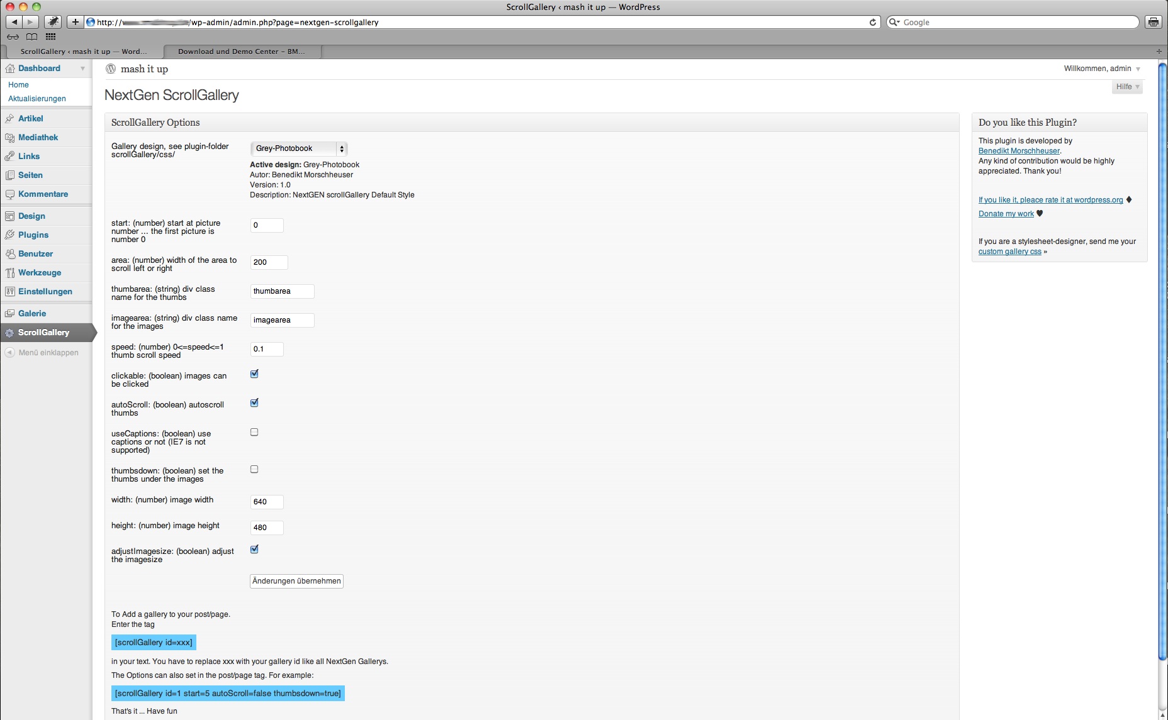Viewport: 1168px width, 720px height.
Task: Click the Kommentare speech bubble icon
Action: pos(9,194)
